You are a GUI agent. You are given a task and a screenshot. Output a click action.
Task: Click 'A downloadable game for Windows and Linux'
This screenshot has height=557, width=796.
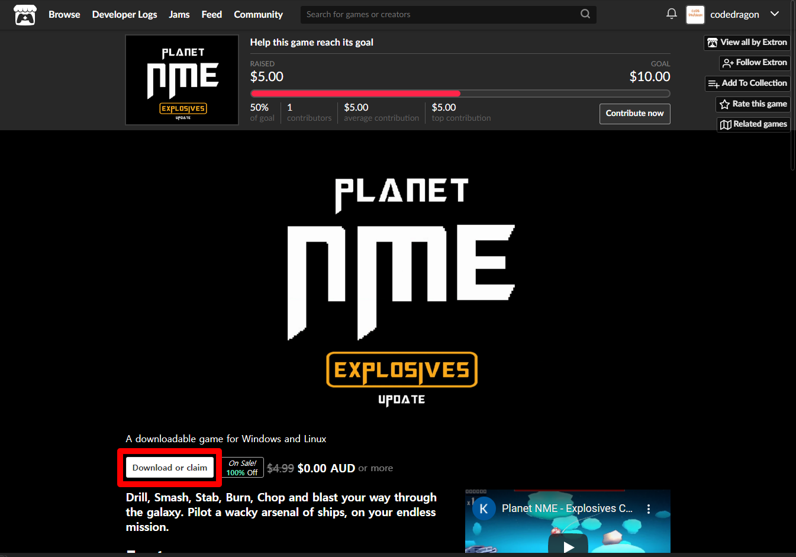[x=226, y=439]
